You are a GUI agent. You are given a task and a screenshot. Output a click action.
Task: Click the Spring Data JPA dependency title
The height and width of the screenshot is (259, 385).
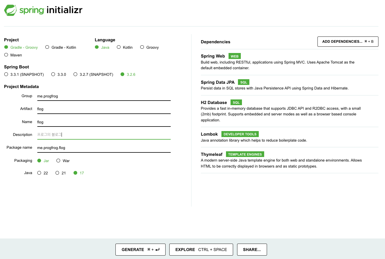[x=218, y=82]
